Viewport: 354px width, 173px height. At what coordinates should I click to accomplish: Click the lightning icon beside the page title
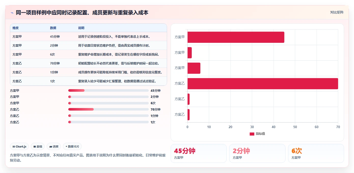tap(12, 13)
